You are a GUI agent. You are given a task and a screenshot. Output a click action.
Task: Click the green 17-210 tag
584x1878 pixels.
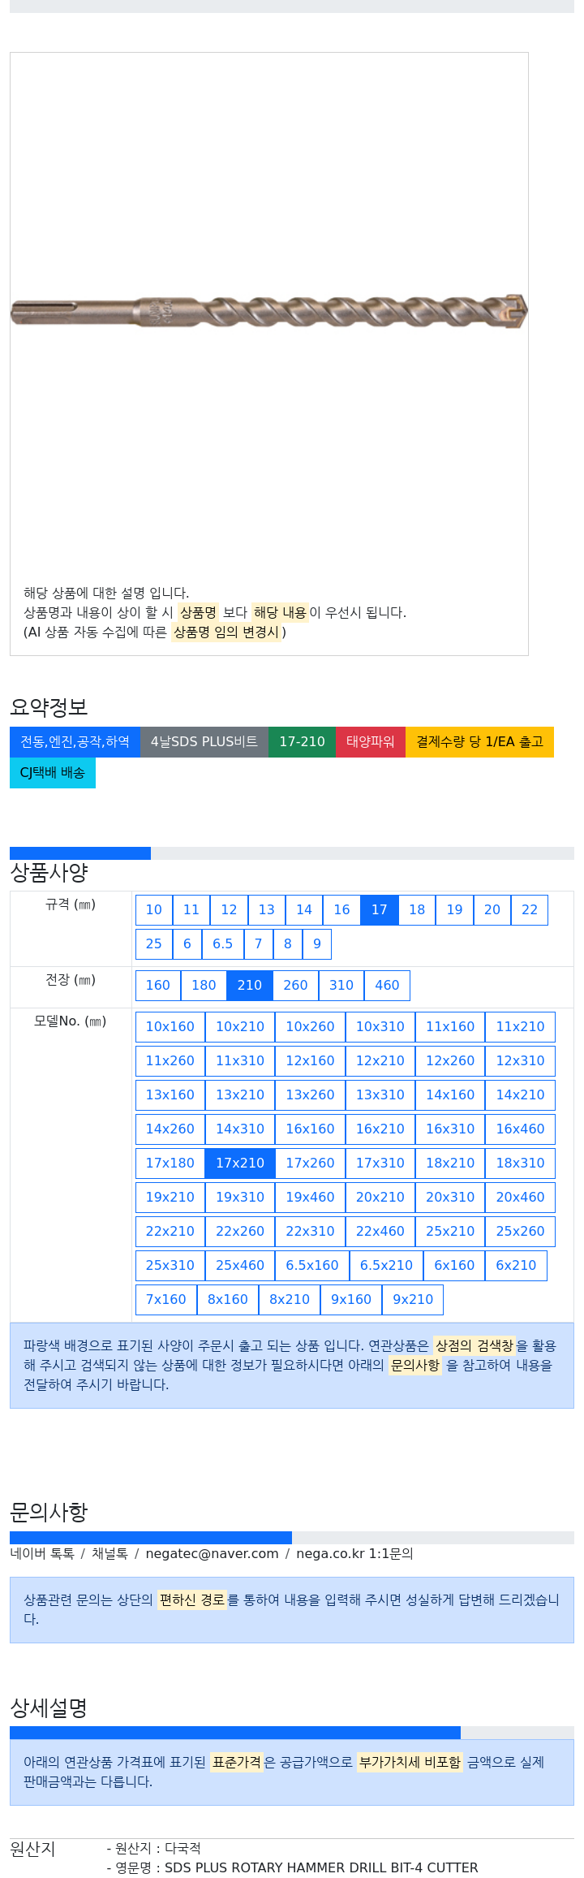click(302, 742)
